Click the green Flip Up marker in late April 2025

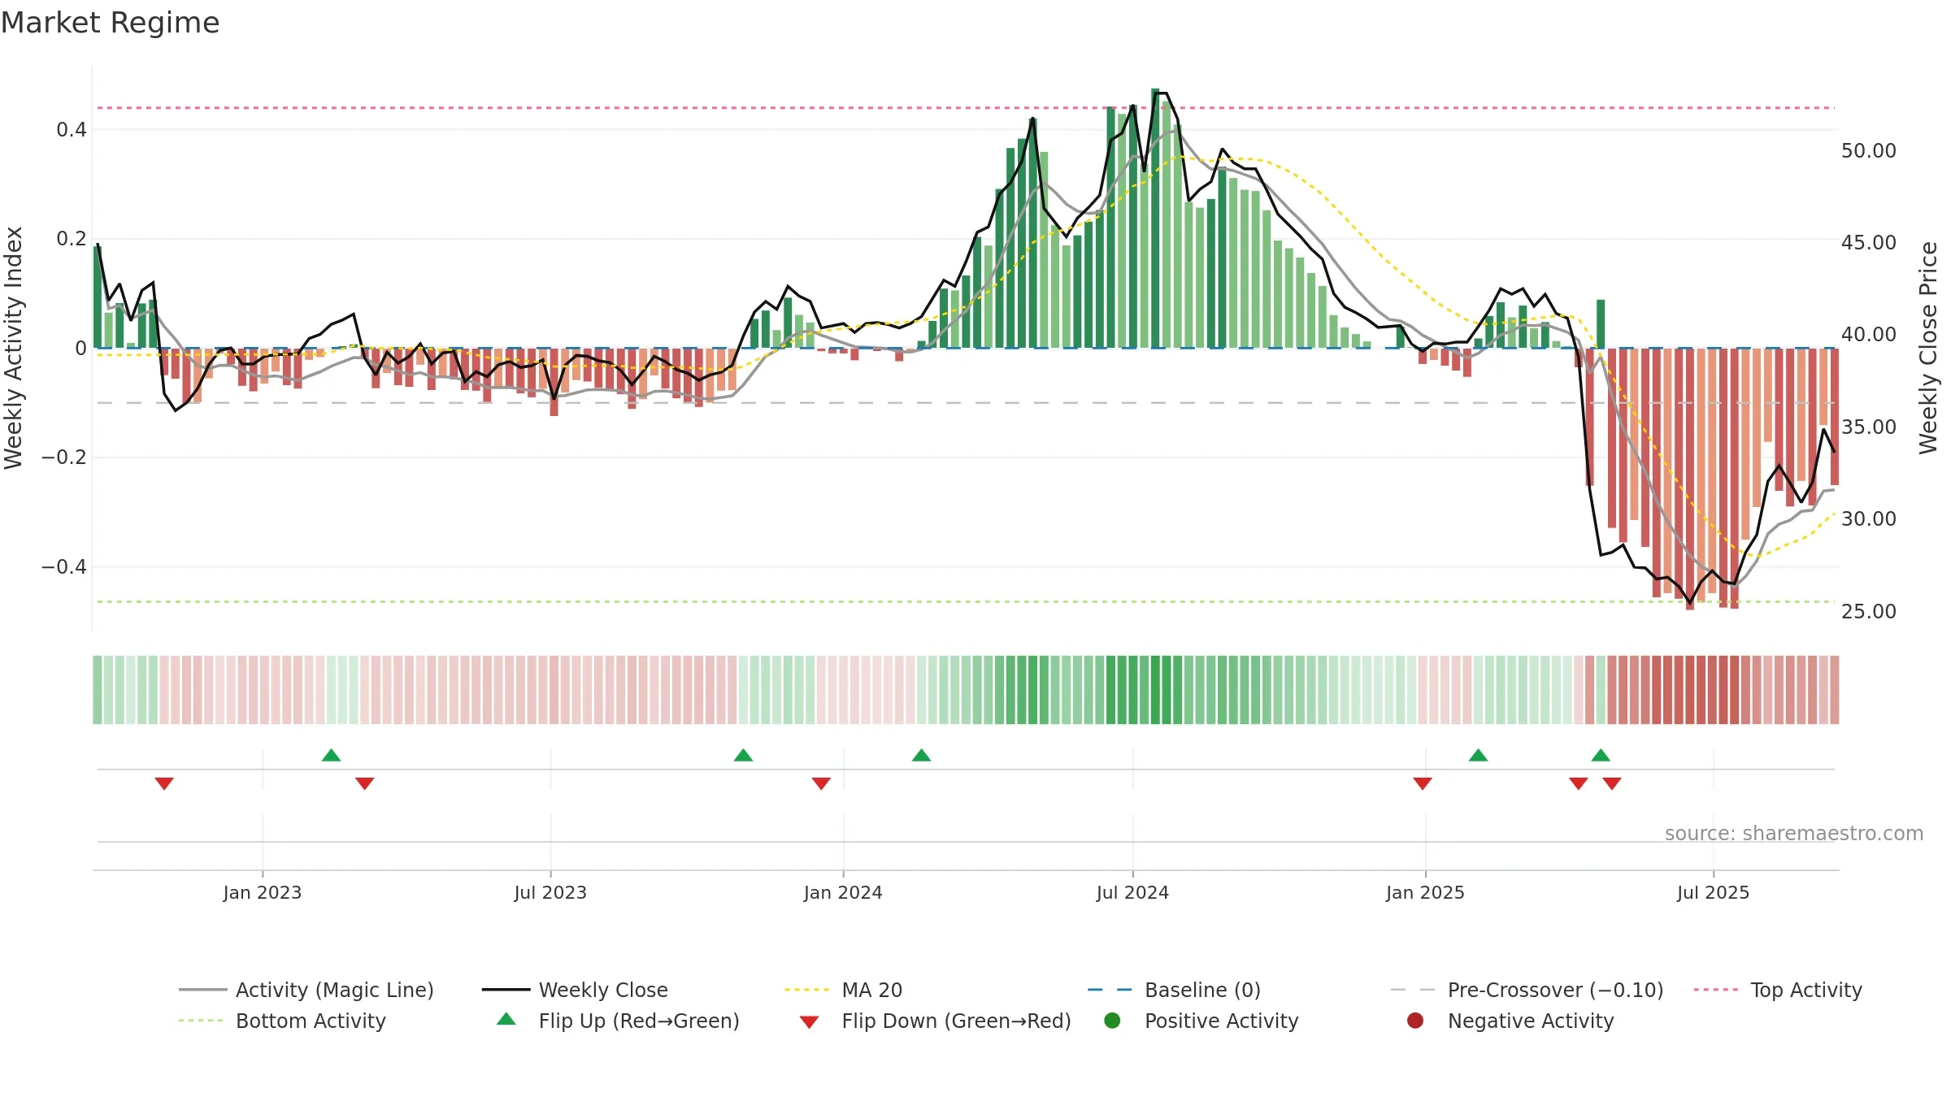click(x=1601, y=756)
